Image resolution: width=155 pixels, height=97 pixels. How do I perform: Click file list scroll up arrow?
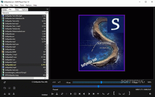pyautogui.click(x=47, y=13)
